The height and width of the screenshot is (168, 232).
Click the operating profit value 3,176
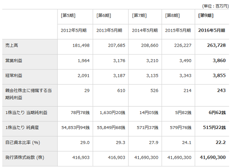click(x=119, y=60)
